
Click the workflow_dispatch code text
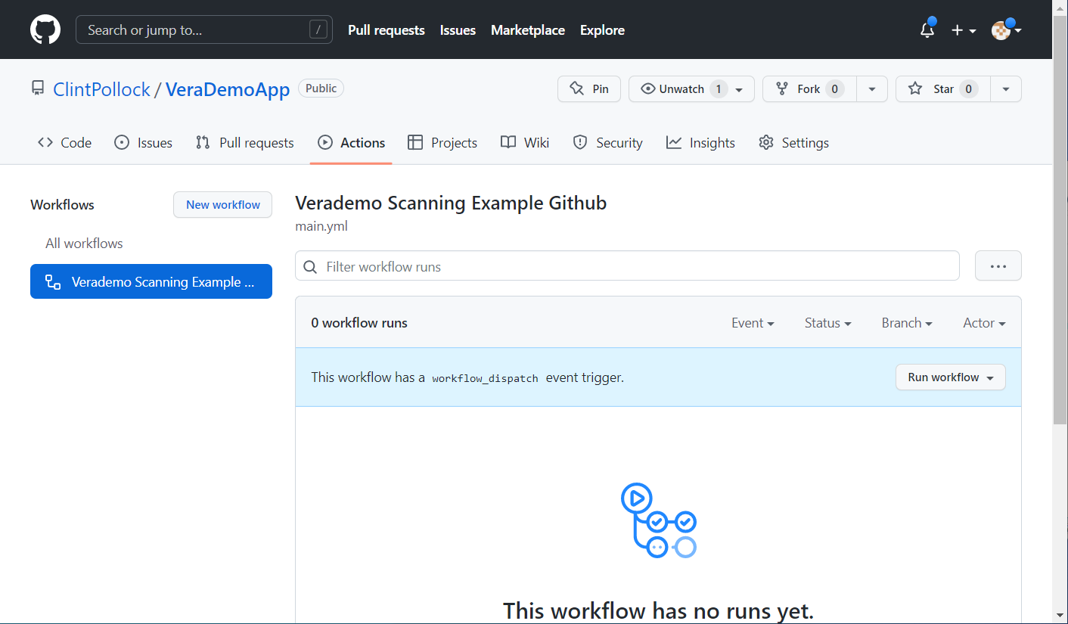point(485,377)
